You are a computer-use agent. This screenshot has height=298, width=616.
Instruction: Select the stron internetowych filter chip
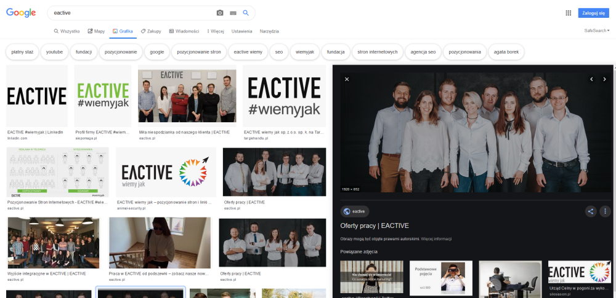tap(378, 52)
